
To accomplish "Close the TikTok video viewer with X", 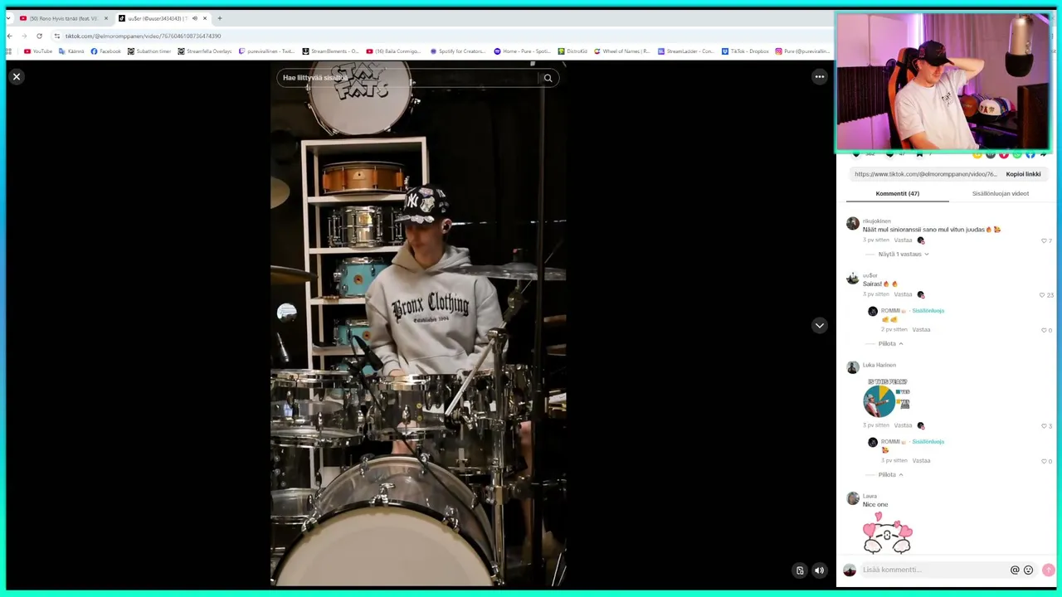I will tap(16, 76).
